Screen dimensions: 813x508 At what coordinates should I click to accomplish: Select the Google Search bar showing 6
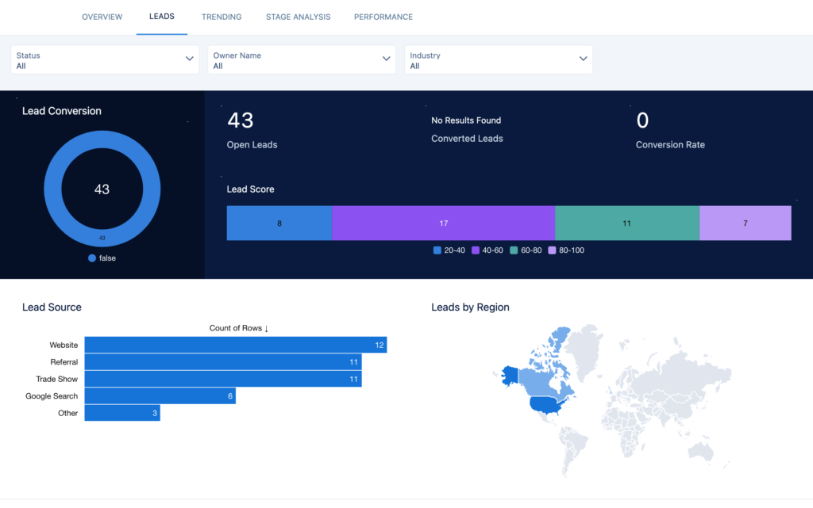[160, 395]
